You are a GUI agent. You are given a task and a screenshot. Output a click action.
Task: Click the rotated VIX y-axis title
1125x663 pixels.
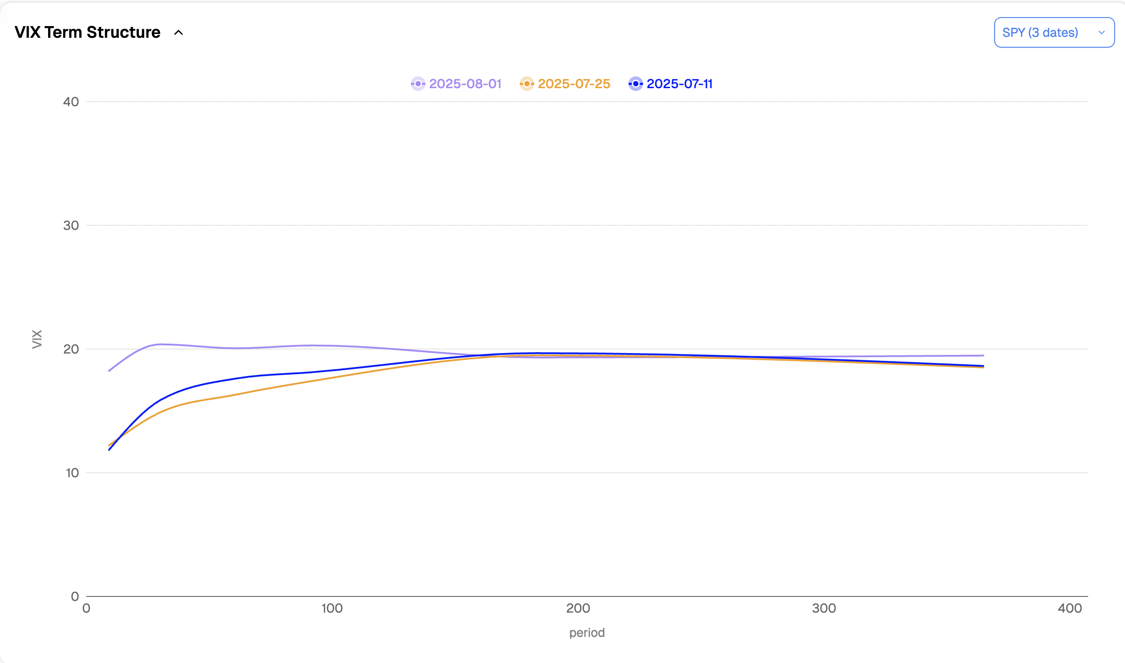click(x=37, y=339)
